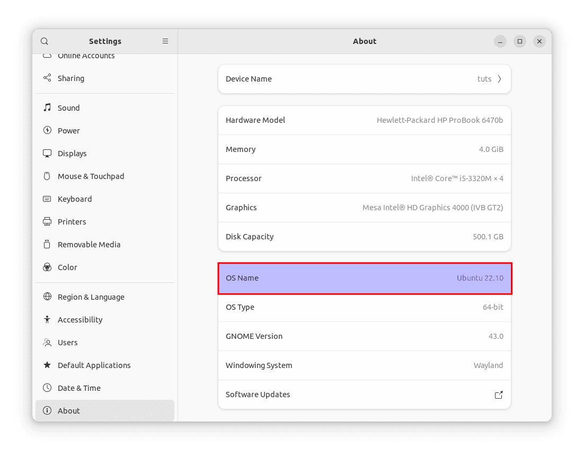
Task: Click the device name value 'tuts'
Action: (484, 79)
